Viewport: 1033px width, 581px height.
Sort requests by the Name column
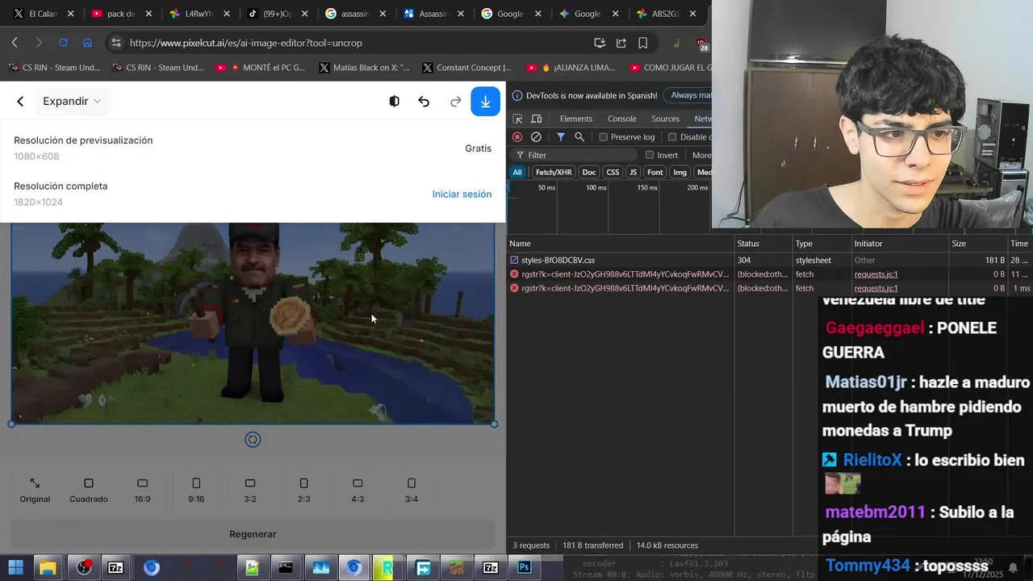click(x=621, y=244)
